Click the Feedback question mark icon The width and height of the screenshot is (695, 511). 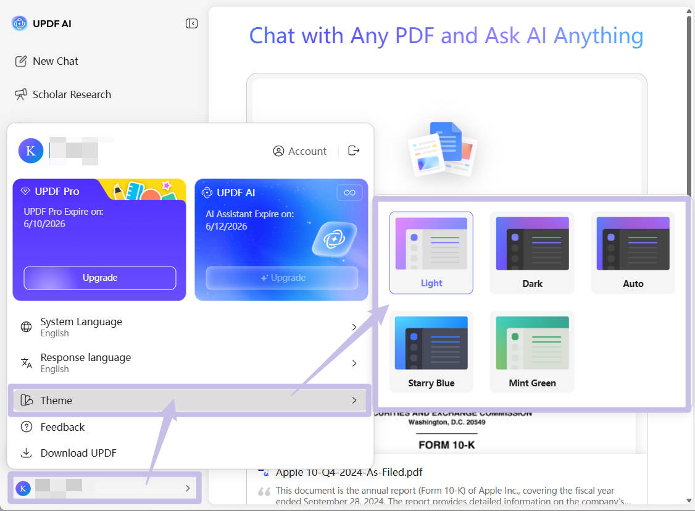(26, 426)
